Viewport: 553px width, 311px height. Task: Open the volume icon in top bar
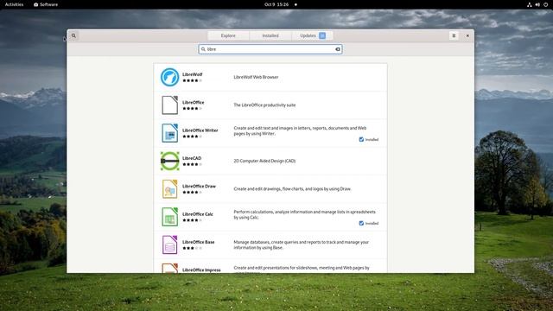pyautogui.click(x=537, y=4)
